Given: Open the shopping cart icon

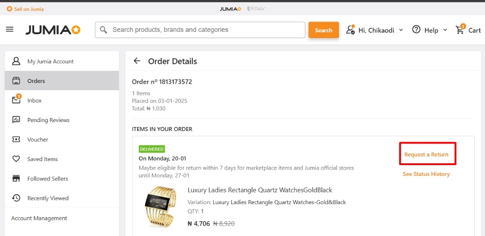Looking at the screenshot, I should [460, 30].
